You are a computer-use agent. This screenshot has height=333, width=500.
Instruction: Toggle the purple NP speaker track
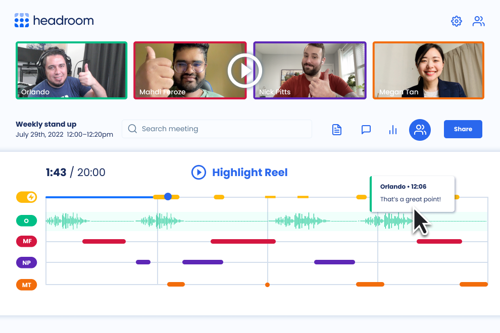click(26, 262)
